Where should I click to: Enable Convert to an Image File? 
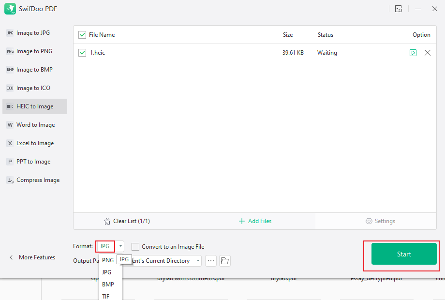pos(135,246)
